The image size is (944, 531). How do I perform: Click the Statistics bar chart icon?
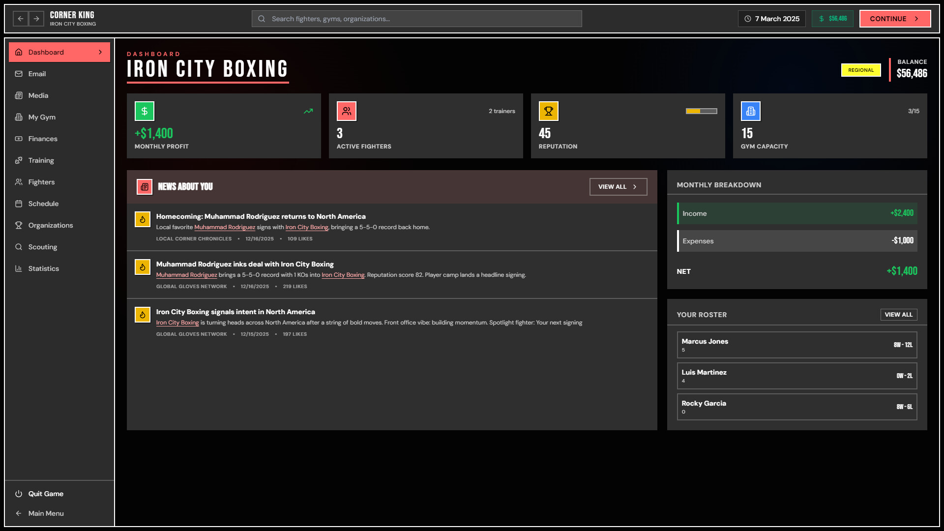pyautogui.click(x=18, y=268)
